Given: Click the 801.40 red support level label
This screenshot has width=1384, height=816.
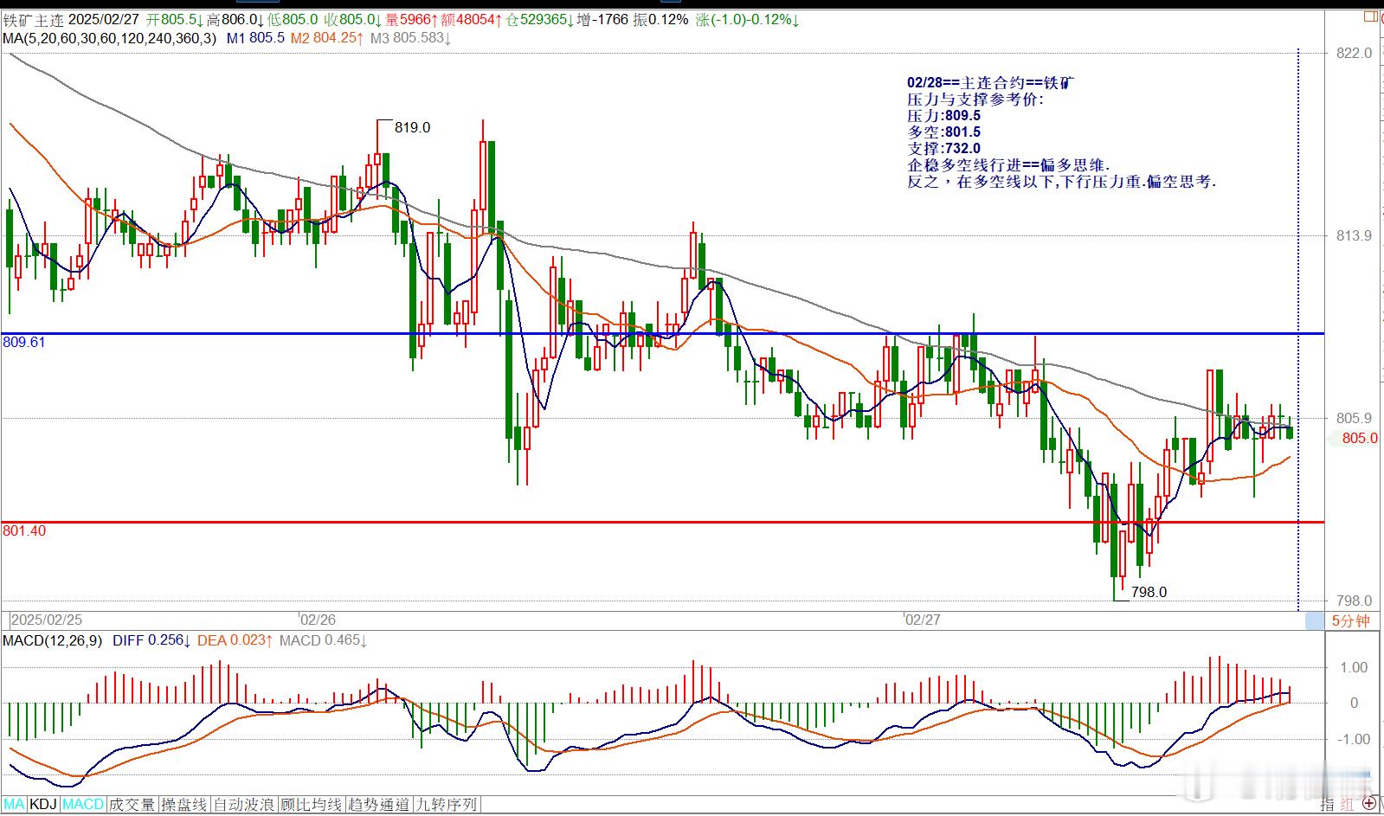Looking at the screenshot, I should coord(24,530).
